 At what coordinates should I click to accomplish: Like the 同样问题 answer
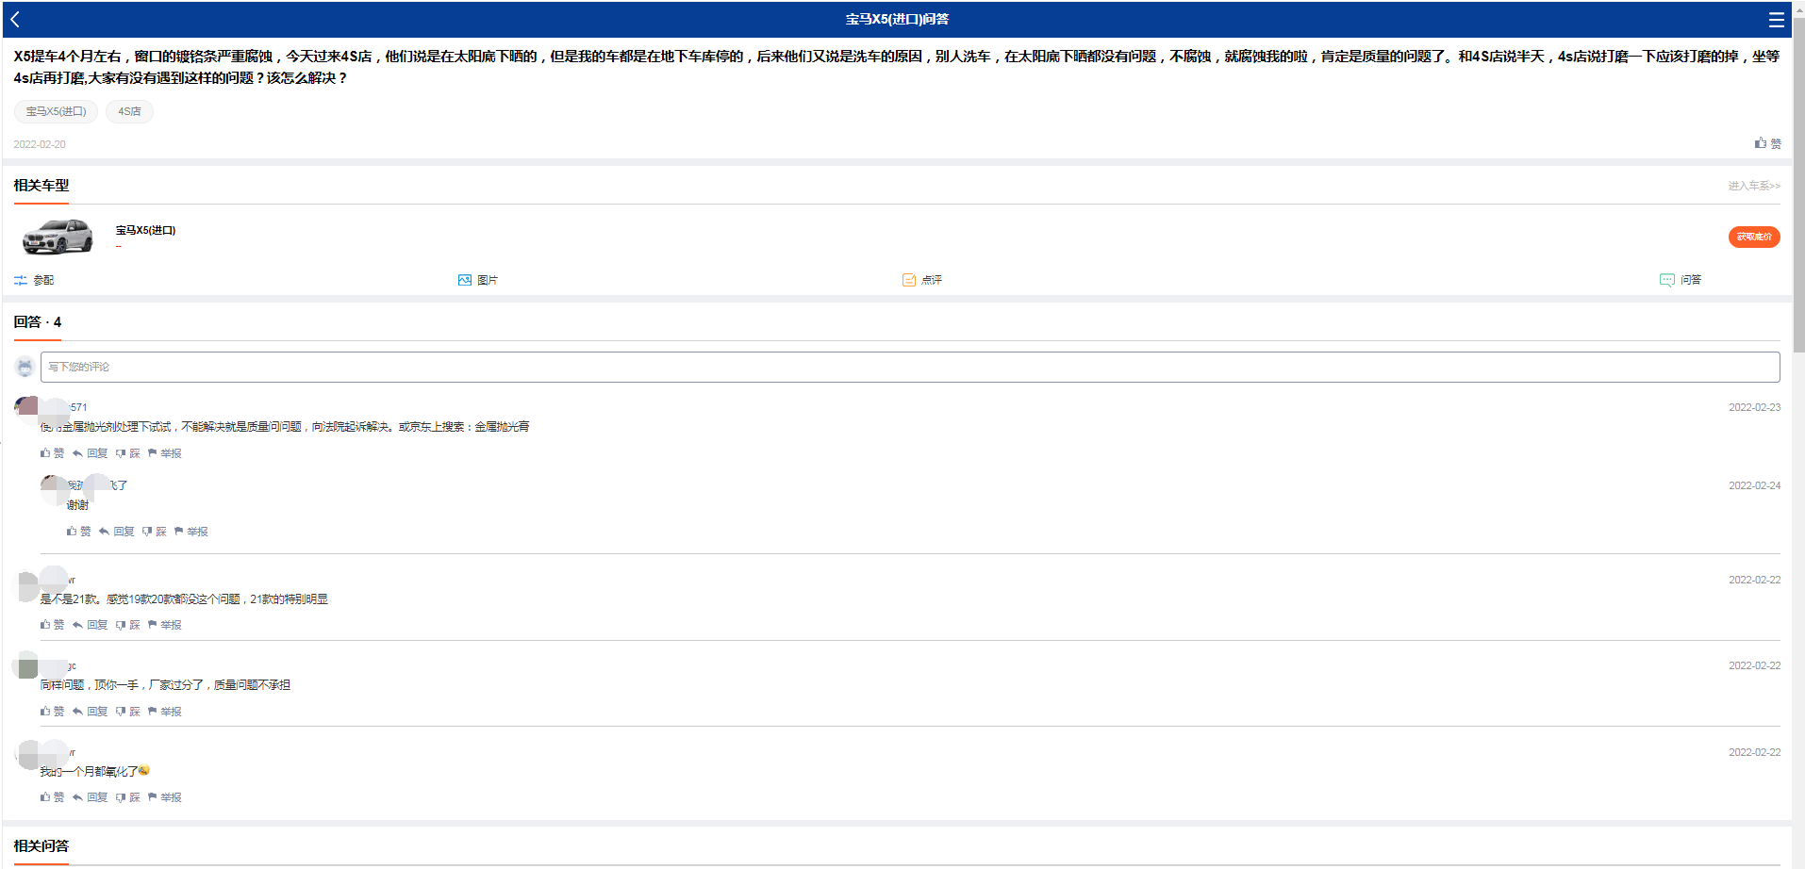click(x=53, y=712)
